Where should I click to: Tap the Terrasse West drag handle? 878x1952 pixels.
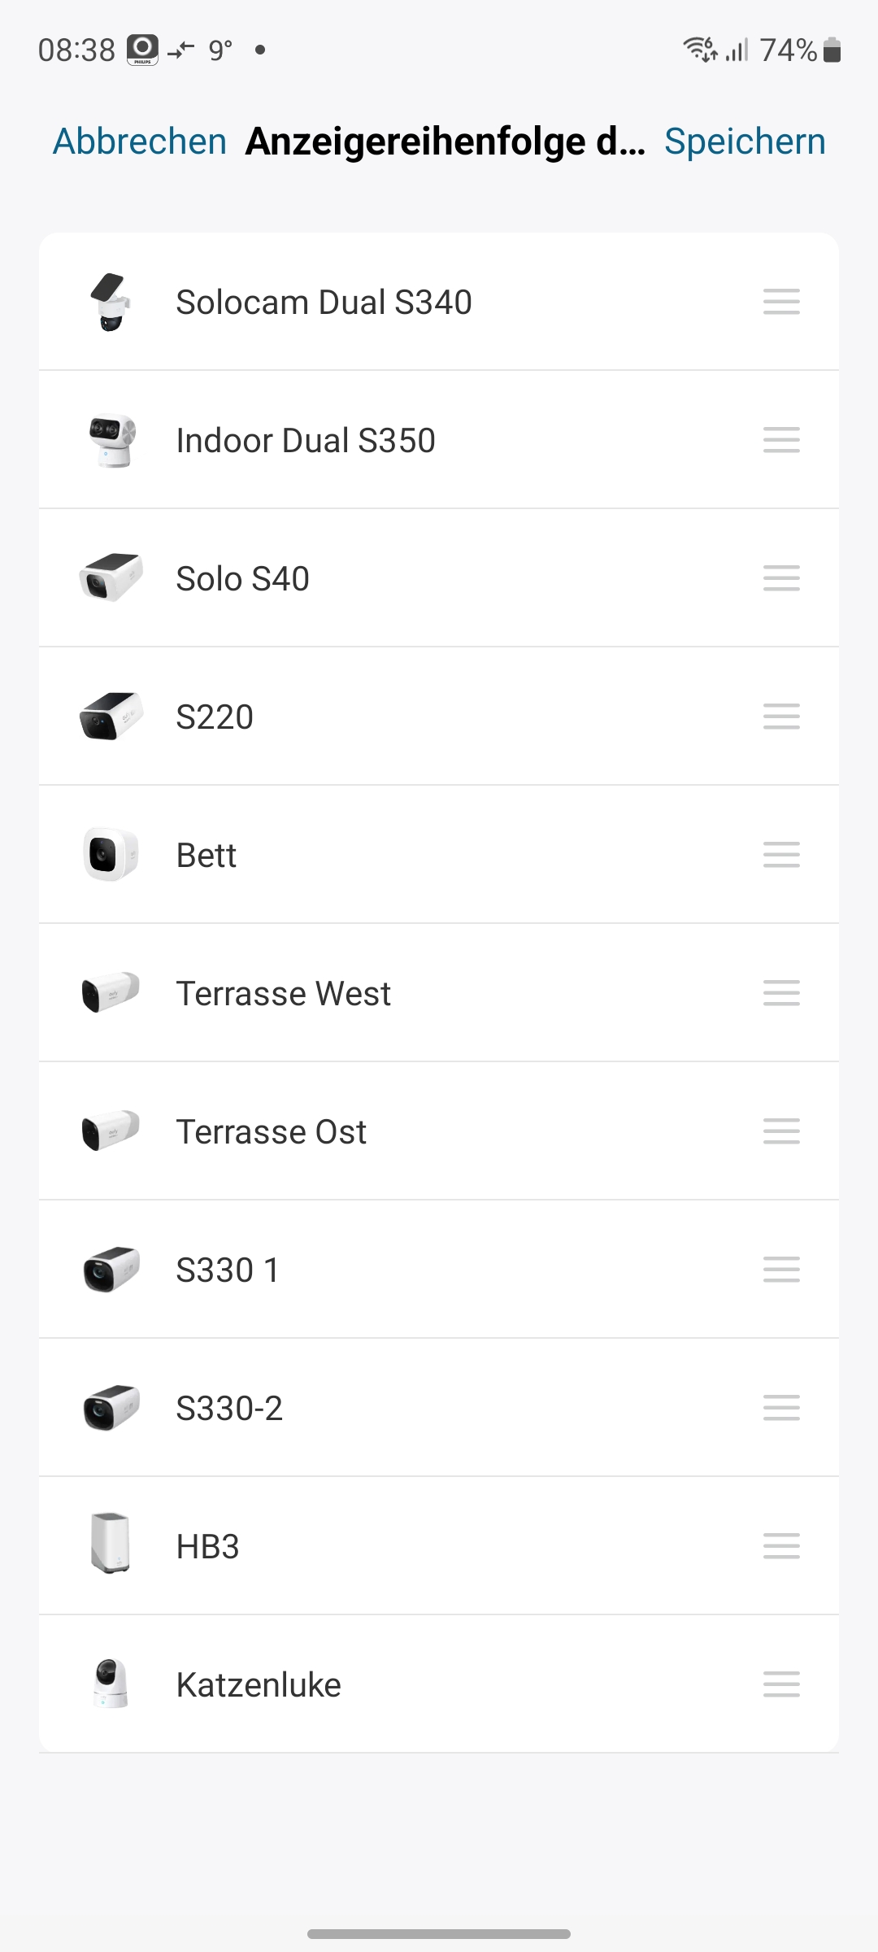(781, 993)
